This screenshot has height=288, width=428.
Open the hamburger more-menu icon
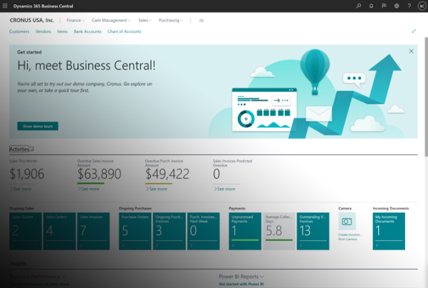tap(202, 20)
